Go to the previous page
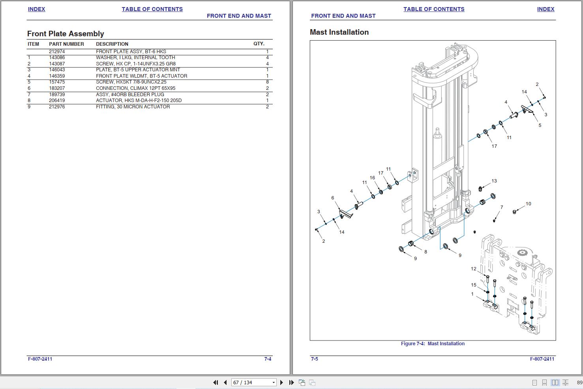The height and width of the screenshot is (389, 583). click(x=225, y=382)
